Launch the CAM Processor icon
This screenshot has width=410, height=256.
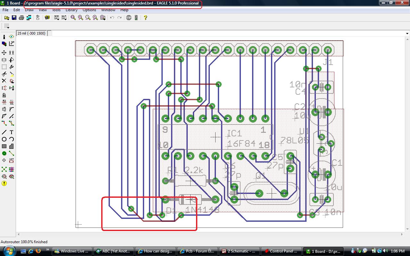pyautogui.click(x=29, y=18)
